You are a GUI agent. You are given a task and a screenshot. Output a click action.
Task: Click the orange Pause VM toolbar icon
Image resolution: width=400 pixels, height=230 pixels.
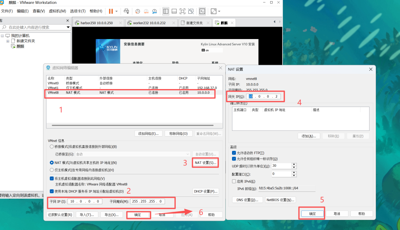[111, 11]
